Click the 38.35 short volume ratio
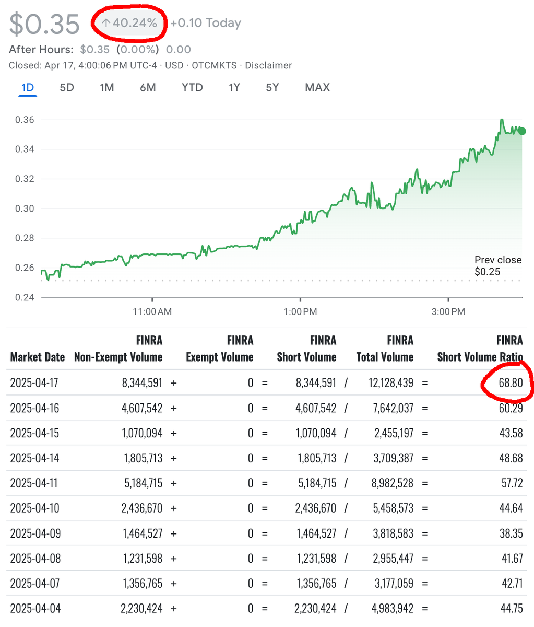Screen dimensions: 534x627 coord(511,533)
